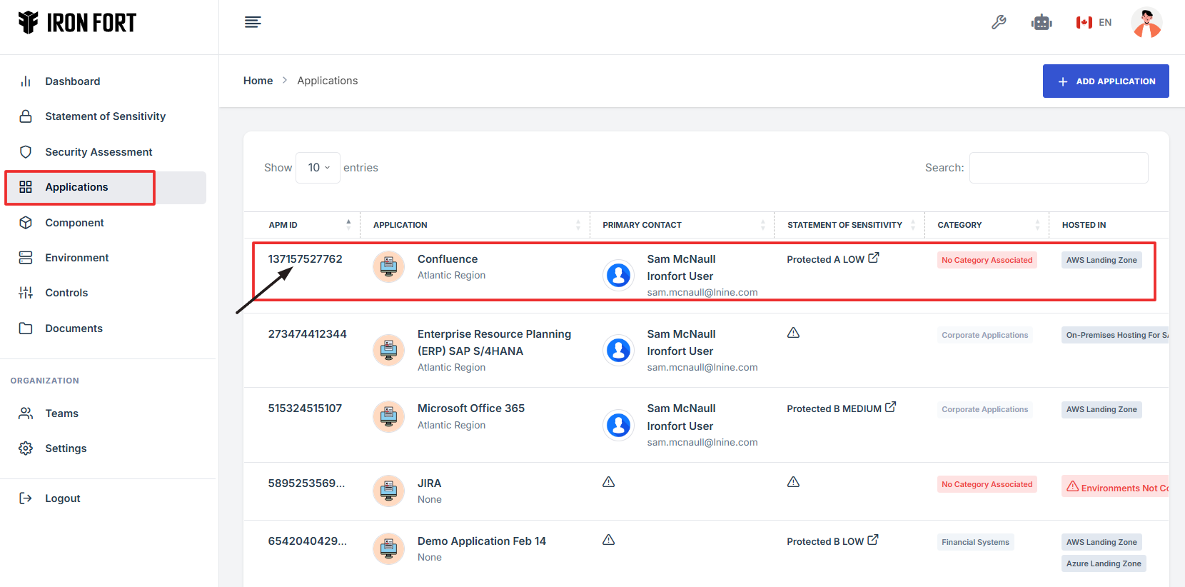Navigate to Home breadcrumb link

(258, 81)
